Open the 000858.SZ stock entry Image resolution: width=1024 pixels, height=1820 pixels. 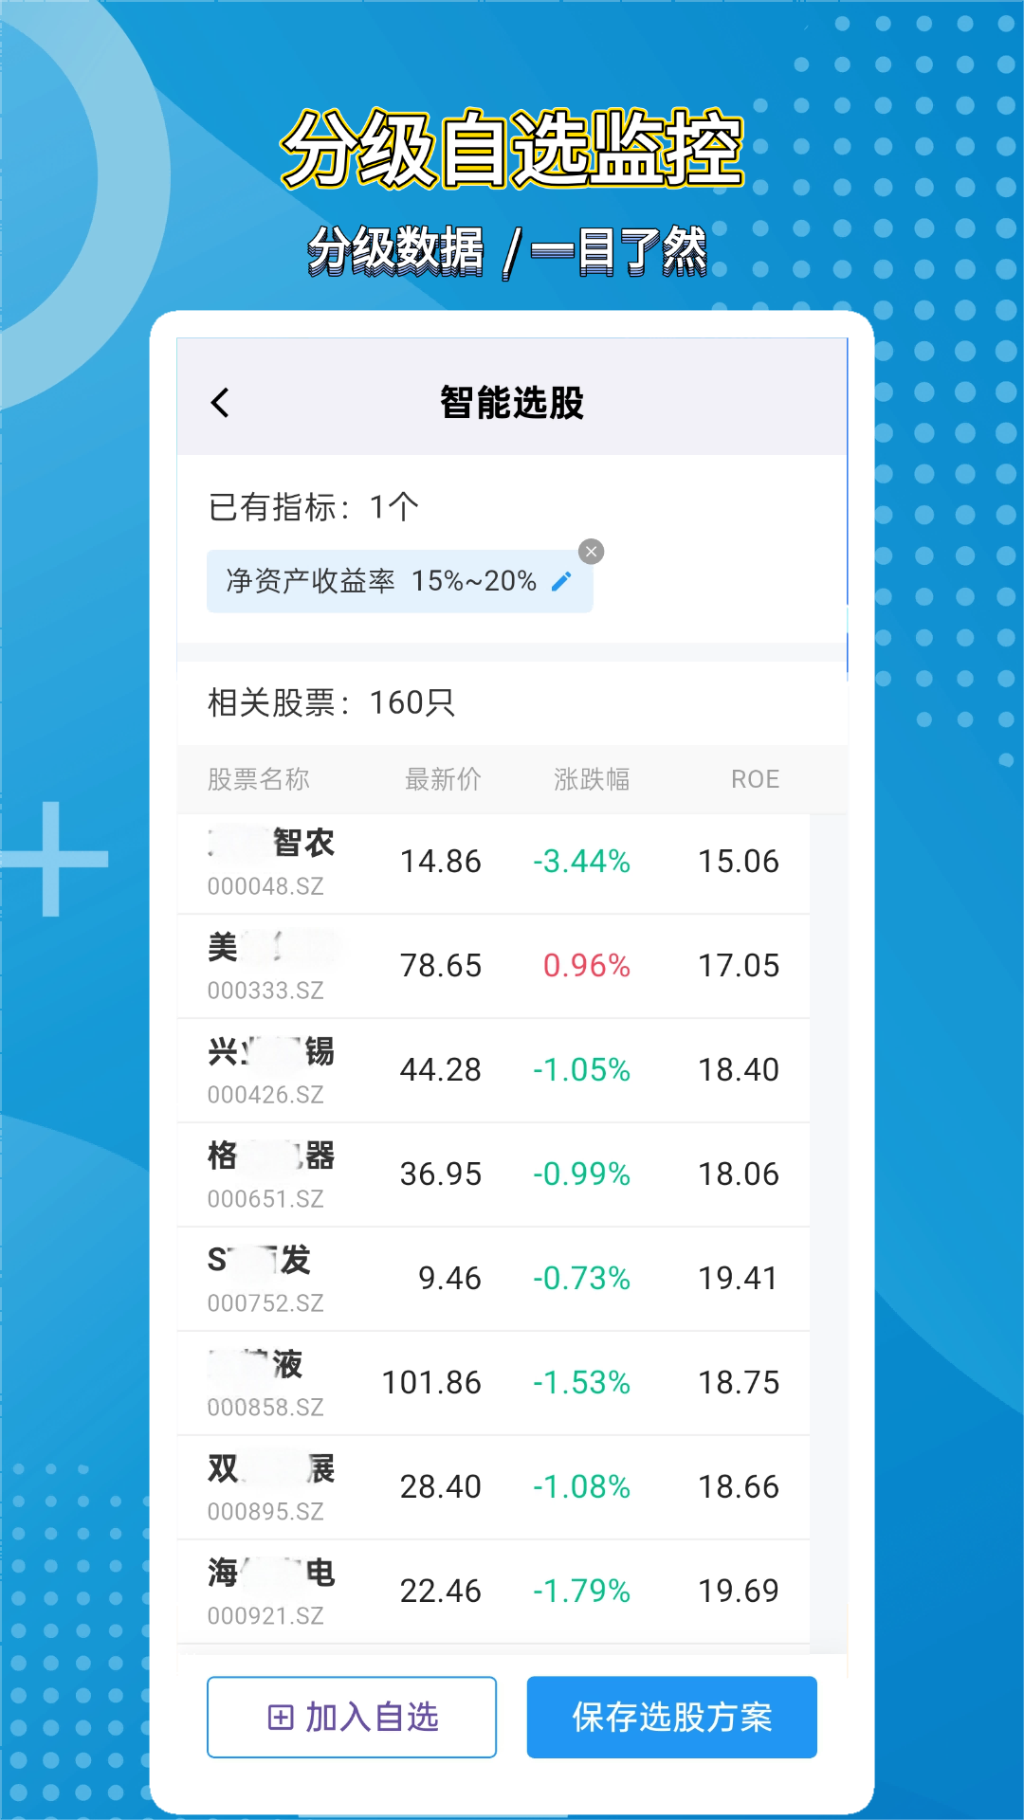click(x=493, y=1384)
